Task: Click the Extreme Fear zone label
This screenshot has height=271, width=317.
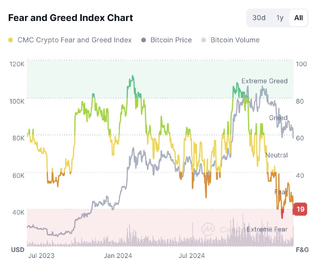Action: click(267, 229)
